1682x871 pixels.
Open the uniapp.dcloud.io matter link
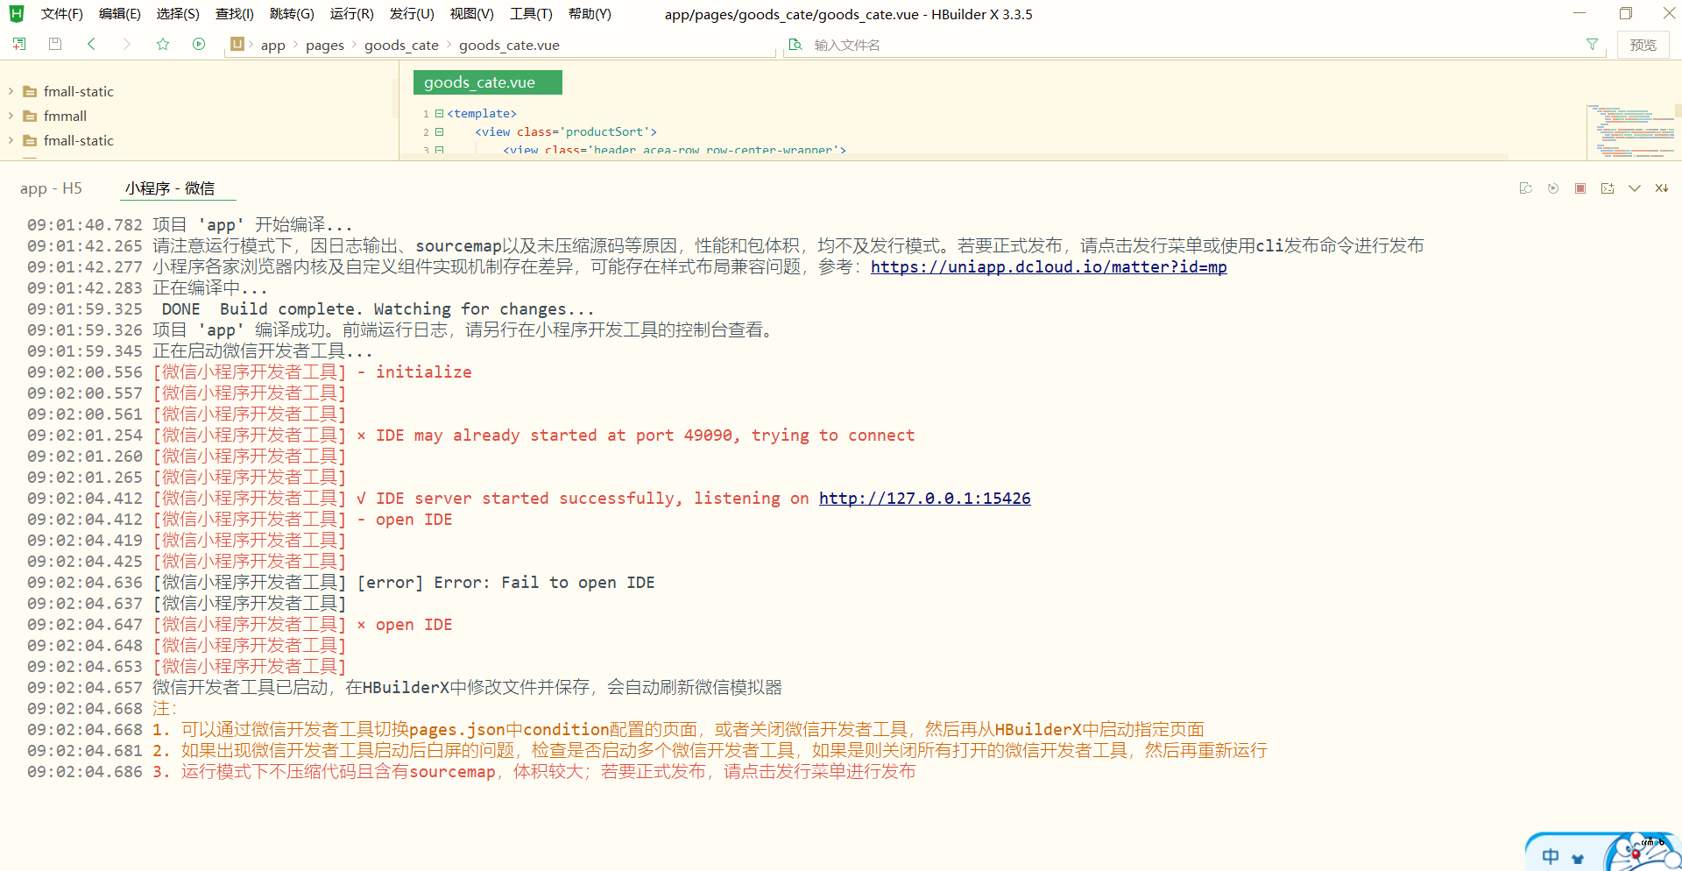coord(1048,267)
